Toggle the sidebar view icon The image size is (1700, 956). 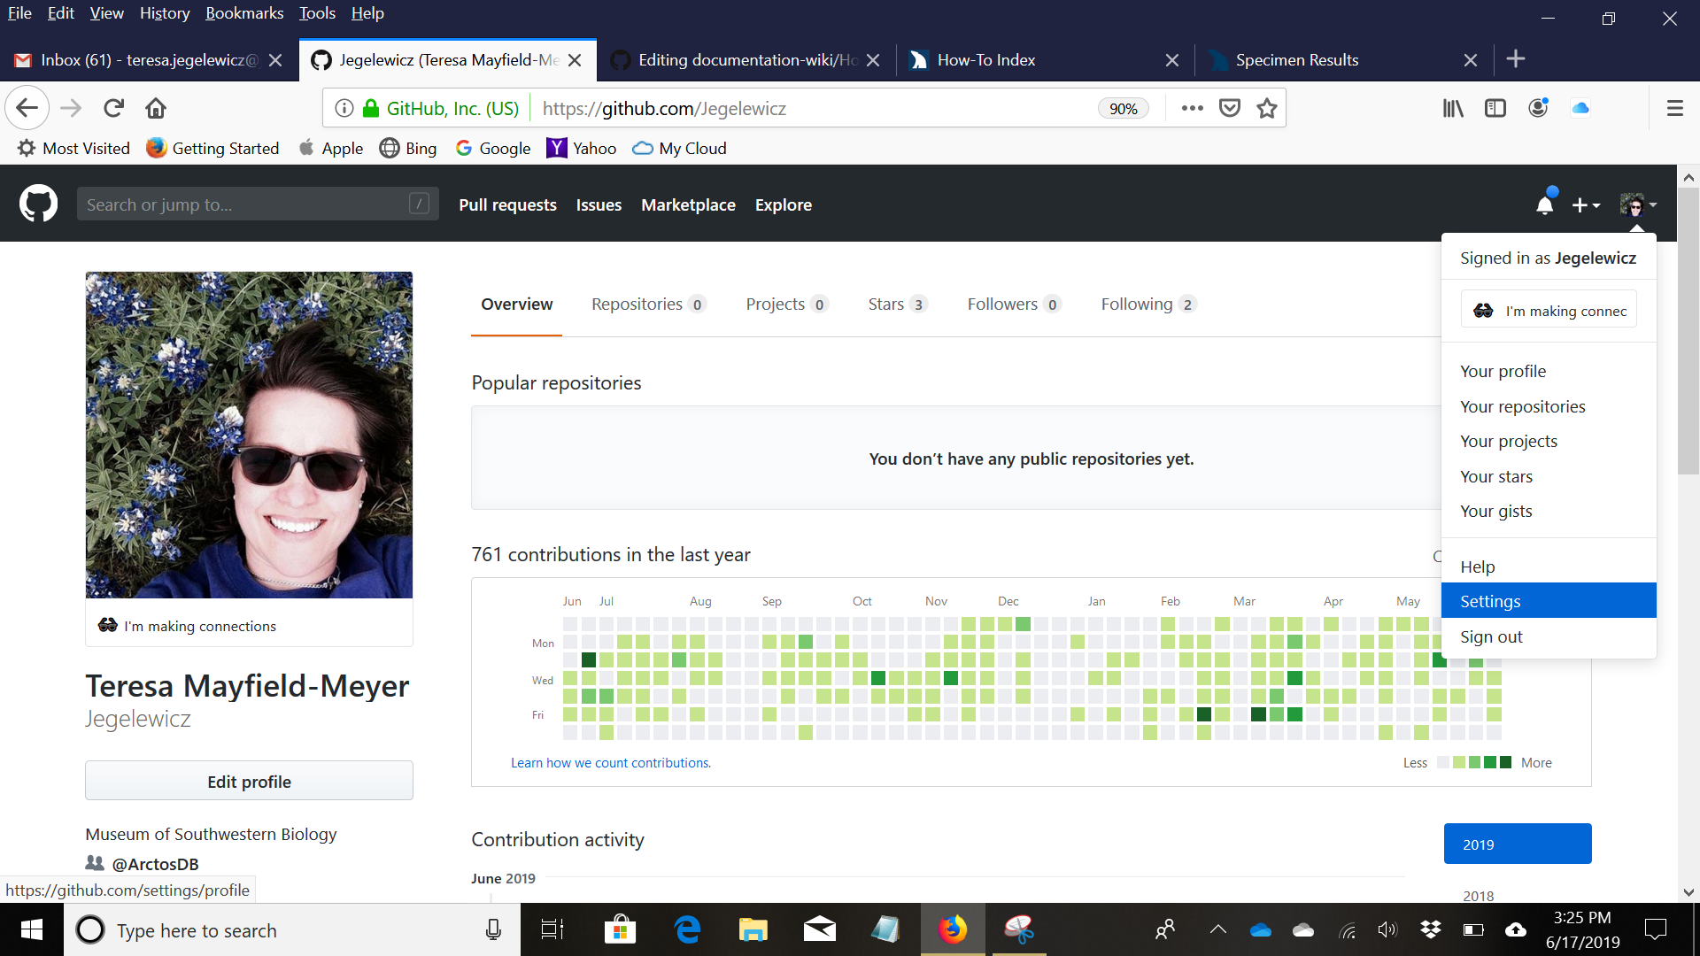click(1495, 108)
